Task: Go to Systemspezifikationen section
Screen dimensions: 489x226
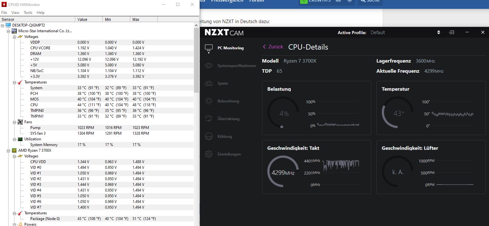Action: [x=237, y=66]
